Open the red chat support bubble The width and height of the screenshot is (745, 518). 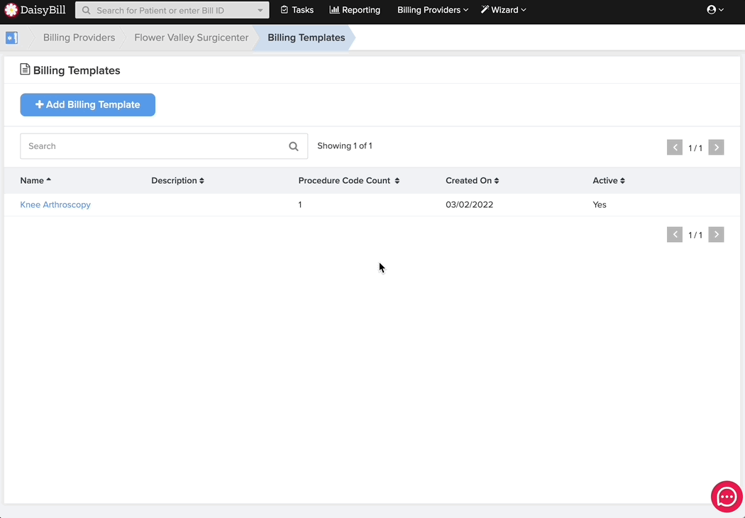click(x=727, y=497)
